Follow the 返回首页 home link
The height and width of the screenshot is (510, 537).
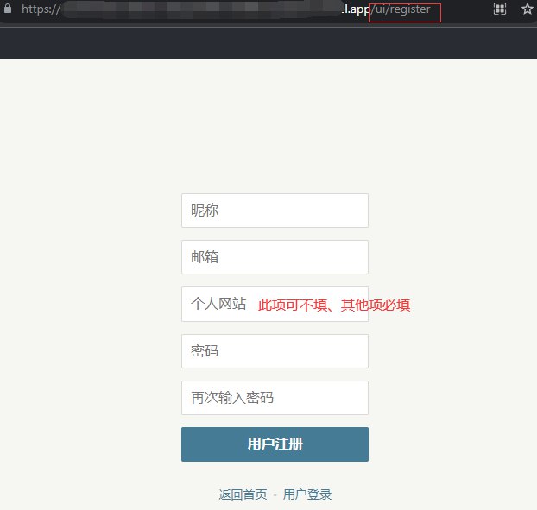243,494
